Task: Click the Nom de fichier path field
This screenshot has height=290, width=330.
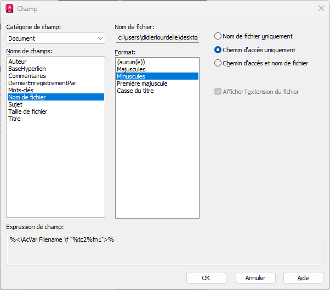Action: pos(157,37)
